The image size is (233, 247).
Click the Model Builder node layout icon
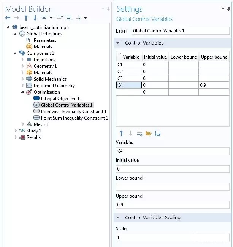coord(78,18)
